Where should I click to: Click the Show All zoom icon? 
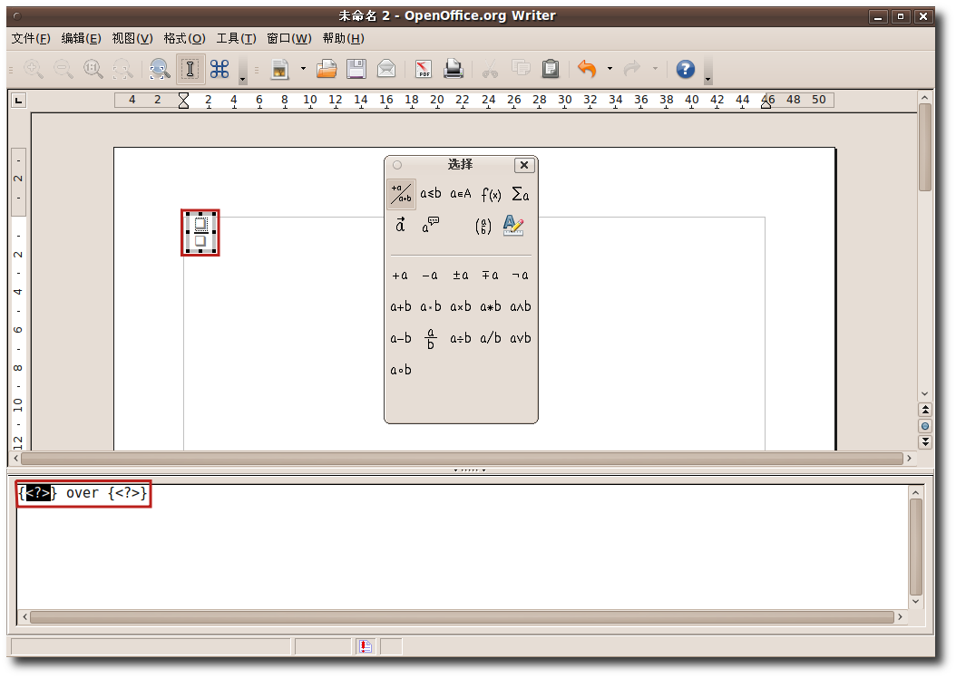[x=123, y=69]
